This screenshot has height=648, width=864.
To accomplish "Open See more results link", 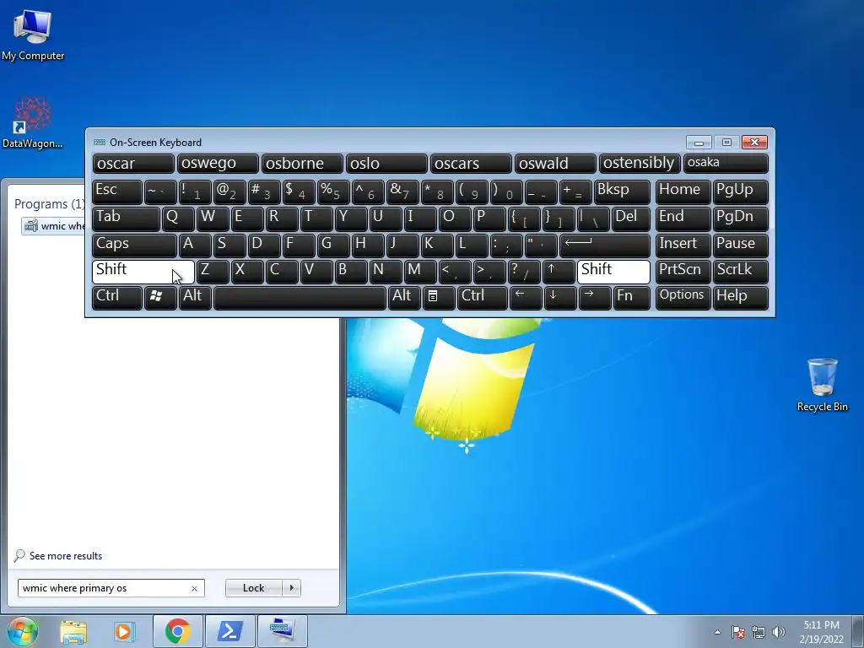I will (x=66, y=555).
